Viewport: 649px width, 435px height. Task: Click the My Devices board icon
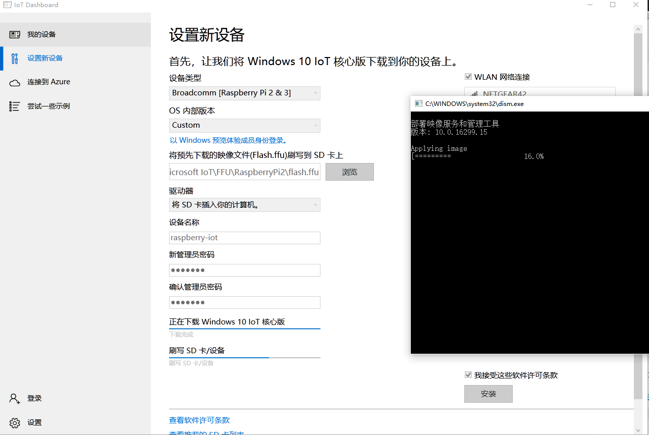pyautogui.click(x=15, y=34)
